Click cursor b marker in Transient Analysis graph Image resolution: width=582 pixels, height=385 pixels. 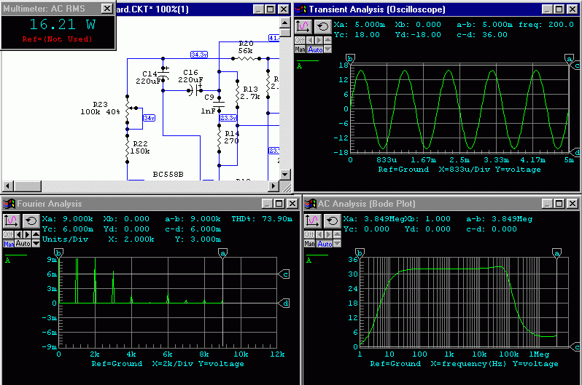point(350,58)
